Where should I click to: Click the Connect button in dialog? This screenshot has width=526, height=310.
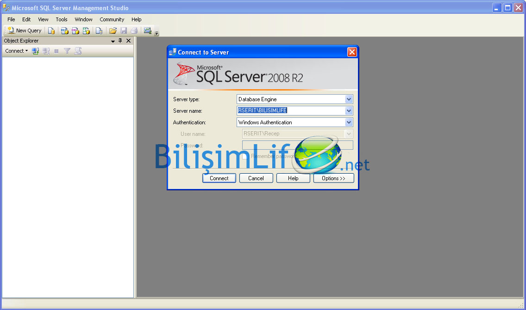click(219, 178)
